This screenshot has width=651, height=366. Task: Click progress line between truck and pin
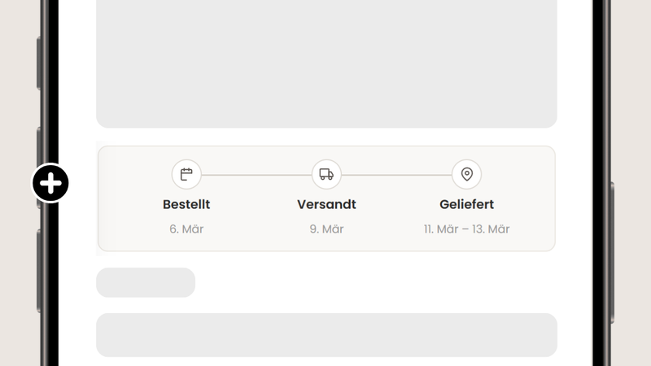(x=396, y=174)
